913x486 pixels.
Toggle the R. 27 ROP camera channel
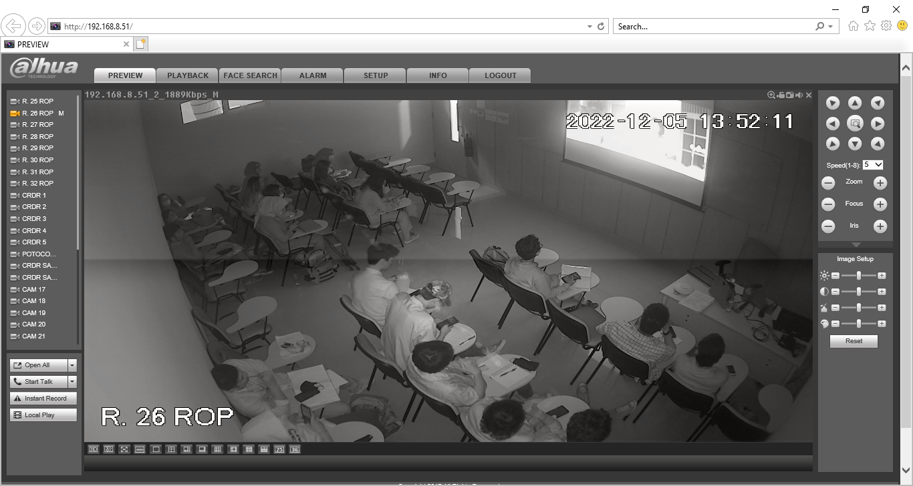click(32, 125)
